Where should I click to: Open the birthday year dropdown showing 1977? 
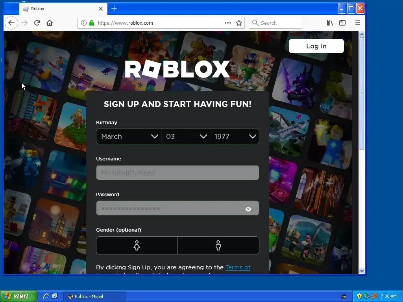pyautogui.click(x=235, y=136)
